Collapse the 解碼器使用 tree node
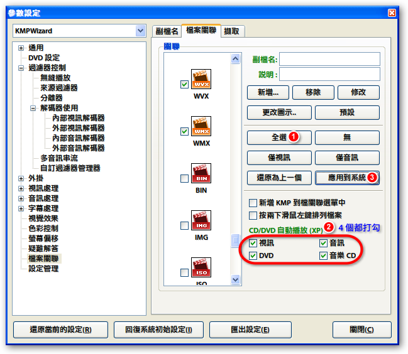408x354 pixels. point(33,108)
